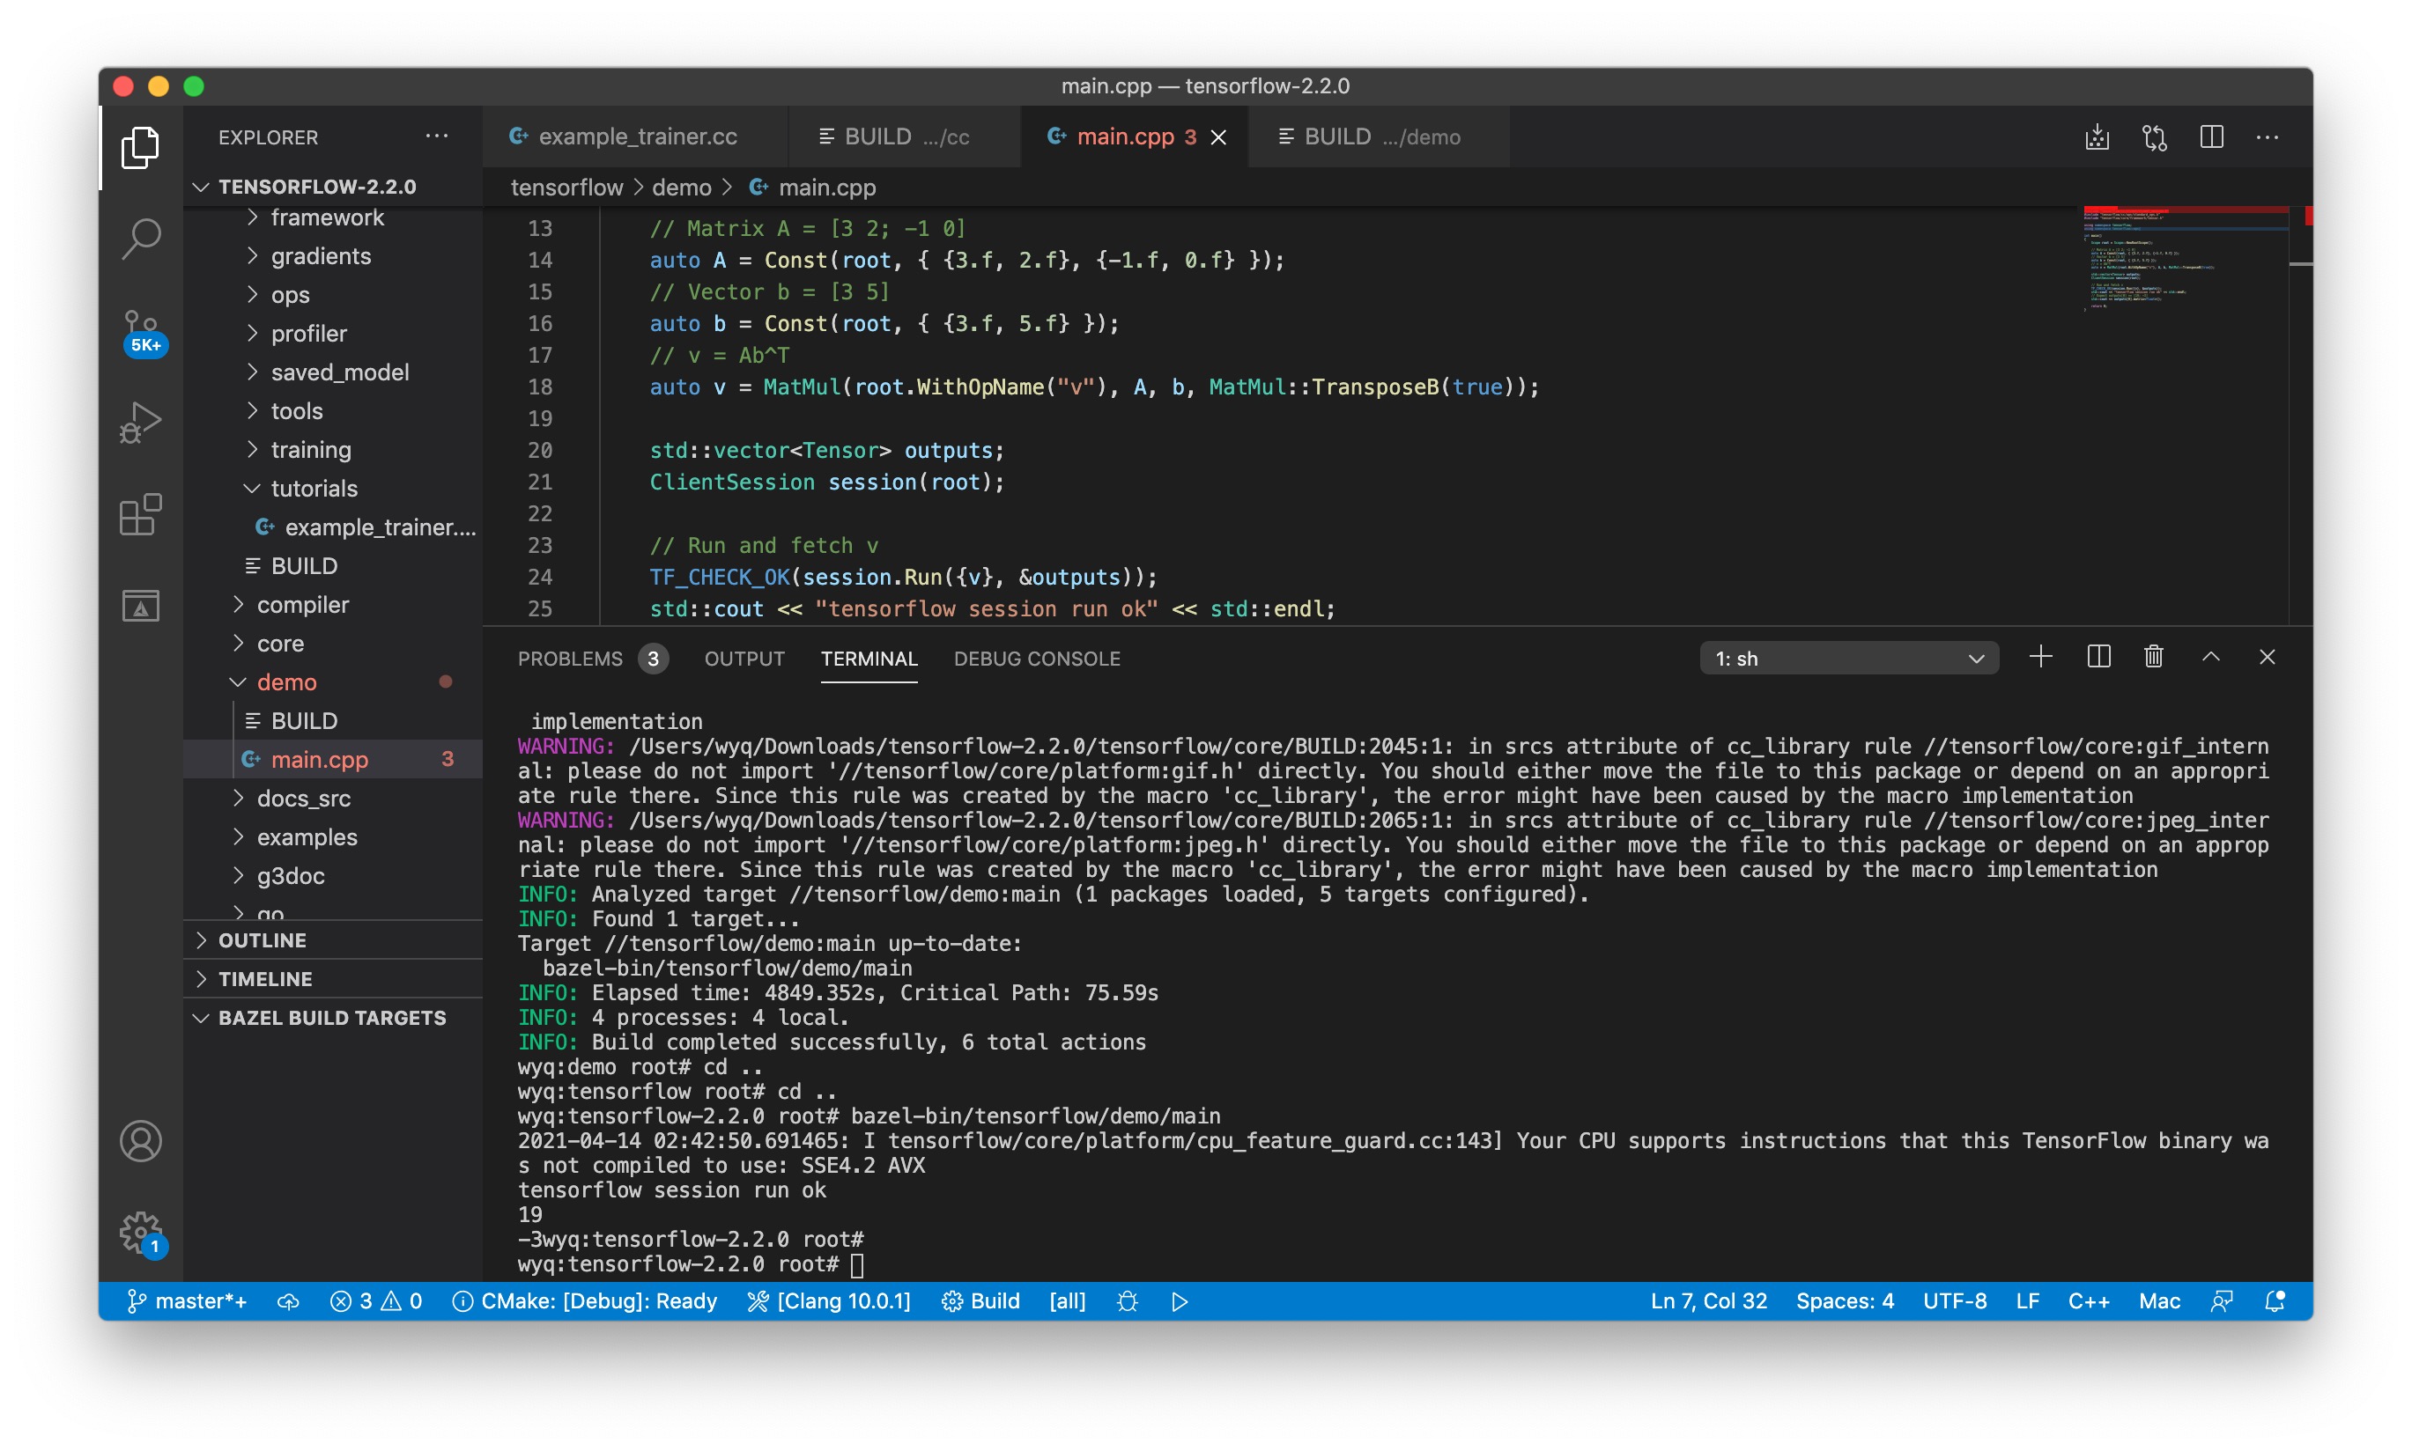Click CMake: [Debug]: Ready status
This screenshot has width=2412, height=1451.
[x=585, y=1301]
